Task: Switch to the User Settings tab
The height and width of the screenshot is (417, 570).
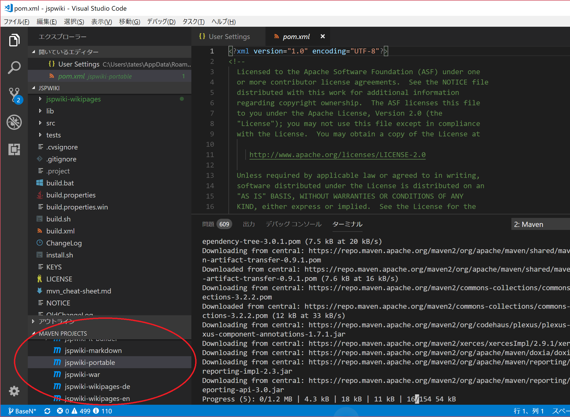Action: pos(228,37)
